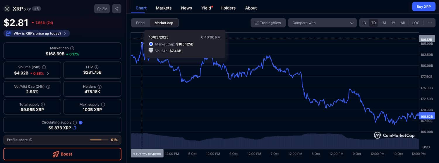
Task: Click the Profile score info icon
Action: point(31,140)
